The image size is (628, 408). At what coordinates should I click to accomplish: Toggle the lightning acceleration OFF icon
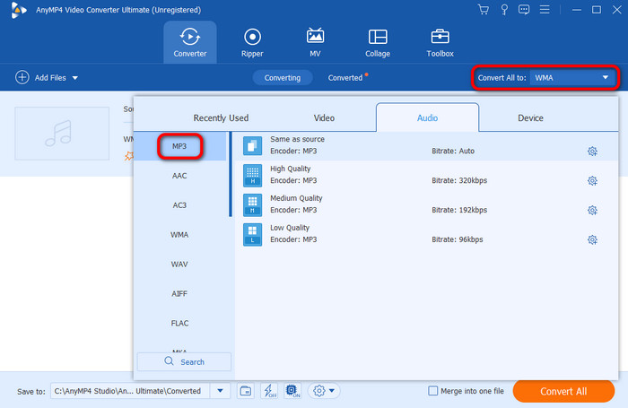click(269, 391)
